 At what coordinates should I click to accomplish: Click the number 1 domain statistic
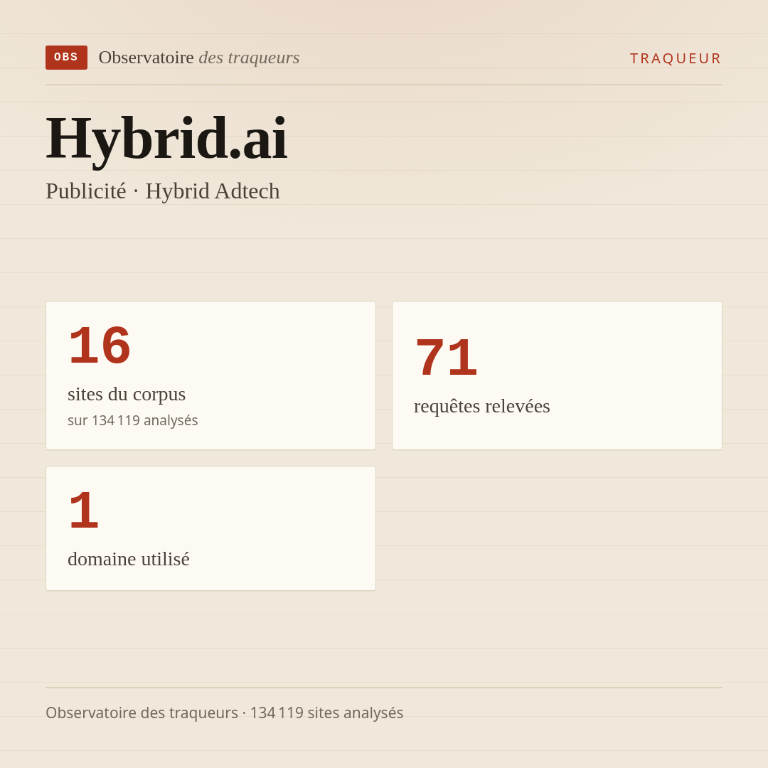[84, 511]
